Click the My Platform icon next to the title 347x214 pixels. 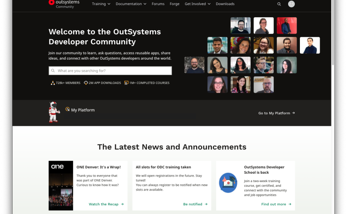[68, 109]
